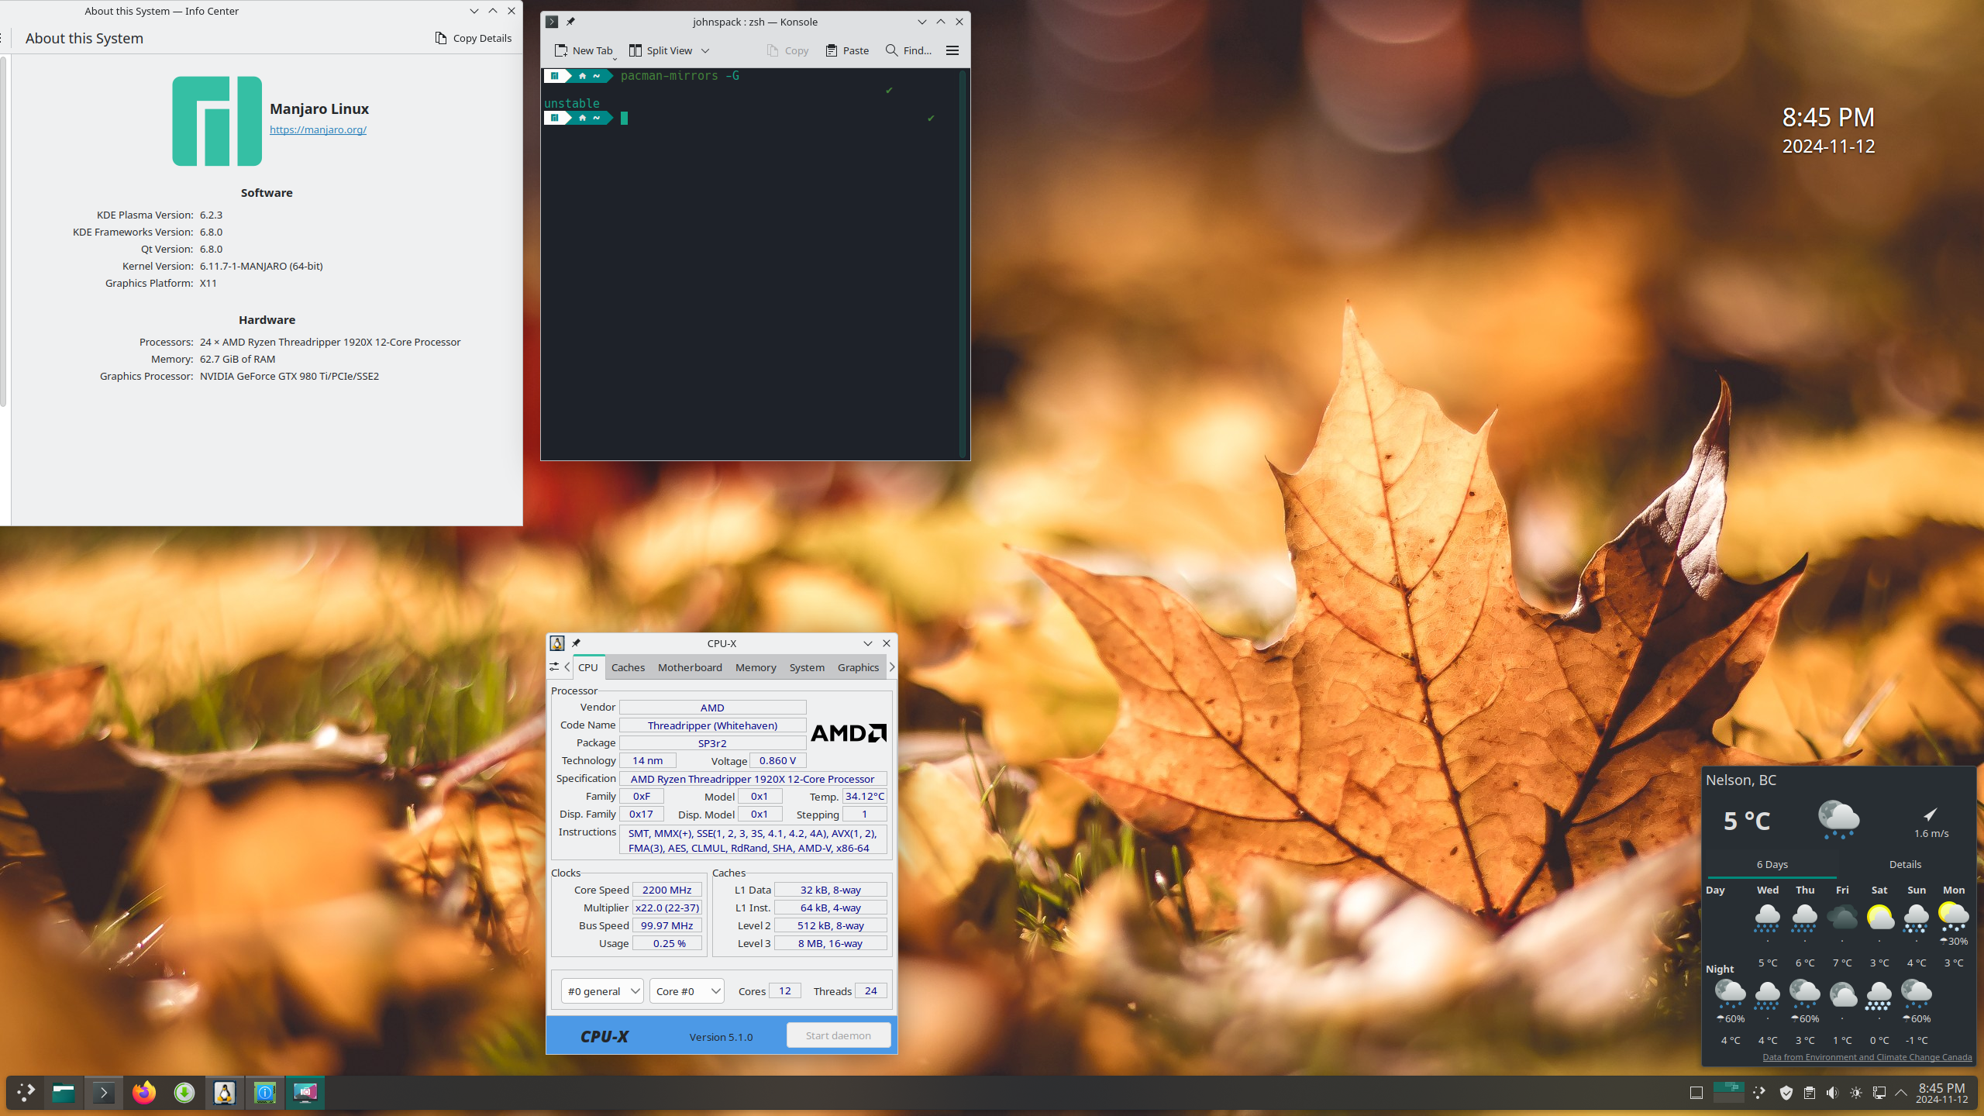Image resolution: width=1984 pixels, height=1116 pixels.
Task: Click the Konsole terminal taskbar icon
Action: point(104,1093)
